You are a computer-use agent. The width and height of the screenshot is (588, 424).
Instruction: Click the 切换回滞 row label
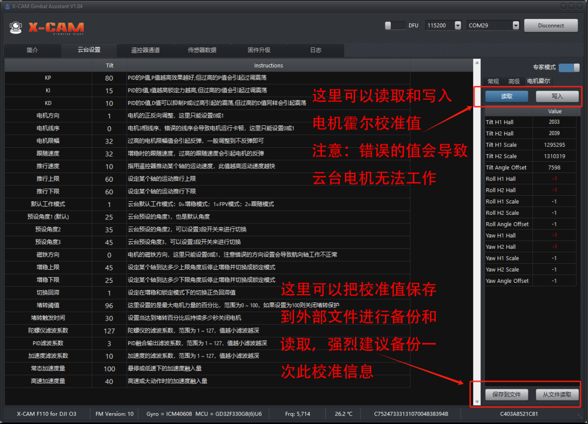48,293
